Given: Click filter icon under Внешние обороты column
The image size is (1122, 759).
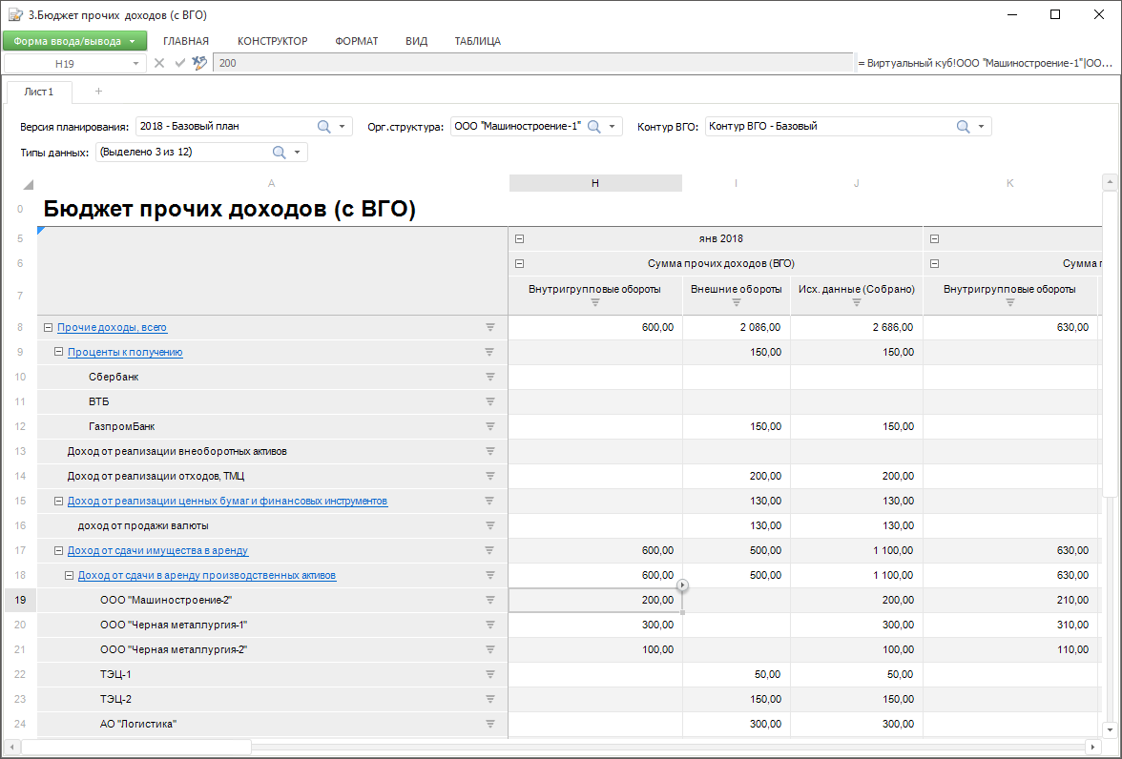Looking at the screenshot, I should [x=737, y=303].
